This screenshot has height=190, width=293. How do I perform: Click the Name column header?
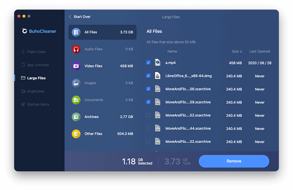(x=172, y=51)
